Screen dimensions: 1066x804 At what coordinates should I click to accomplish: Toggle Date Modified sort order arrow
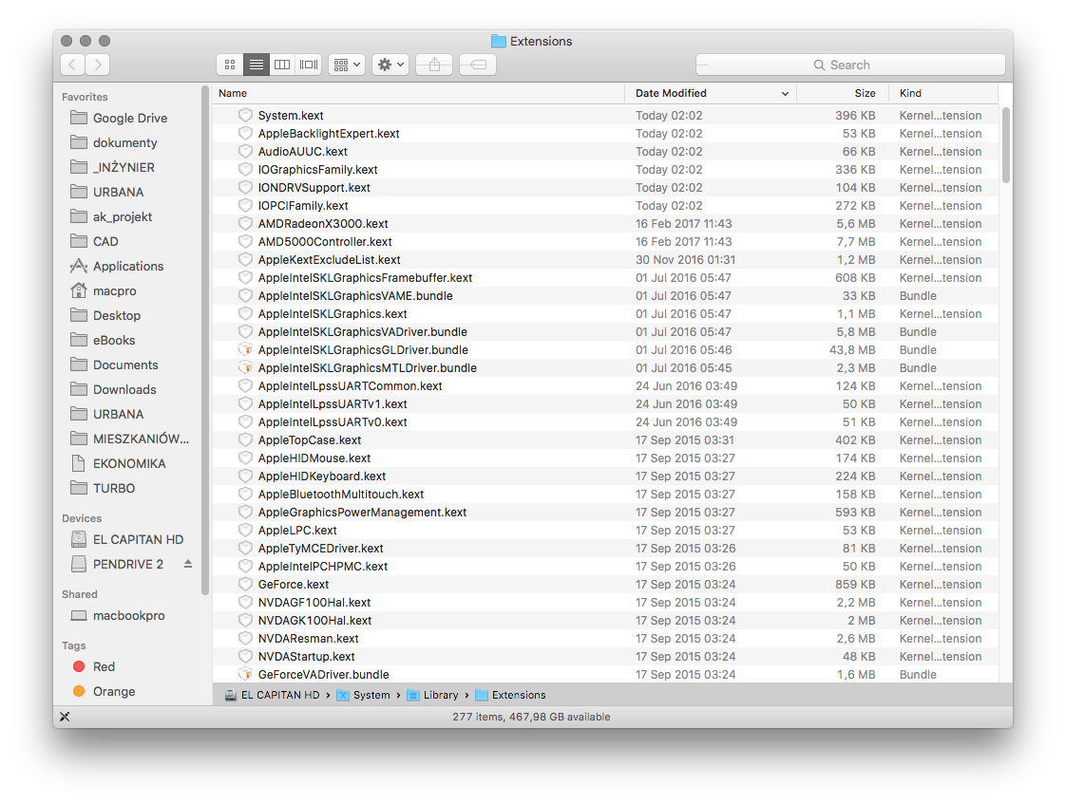(785, 94)
